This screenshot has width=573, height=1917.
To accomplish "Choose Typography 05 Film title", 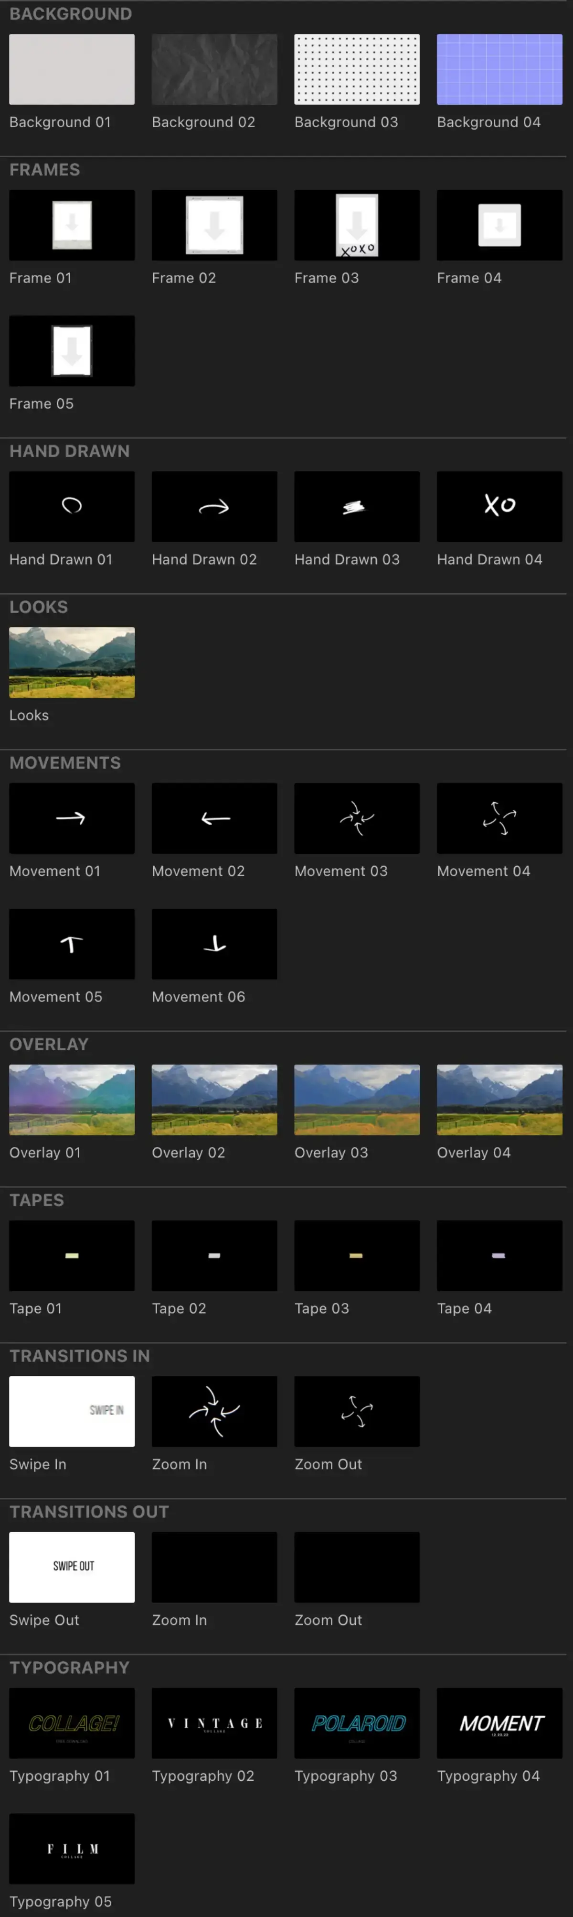I will point(72,1849).
